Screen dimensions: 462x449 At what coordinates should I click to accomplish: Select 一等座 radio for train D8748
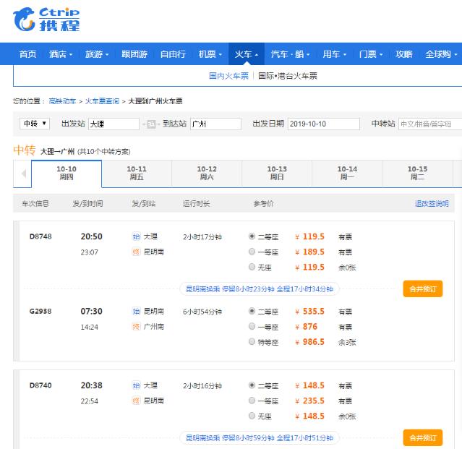[x=252, y=252]
